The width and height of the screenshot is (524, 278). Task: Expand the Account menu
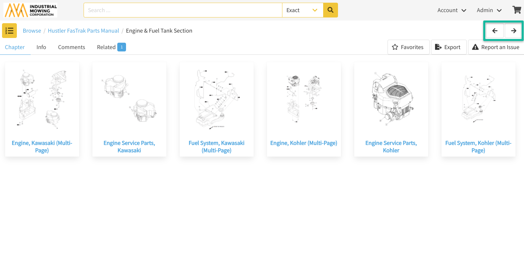coord(452,10)
